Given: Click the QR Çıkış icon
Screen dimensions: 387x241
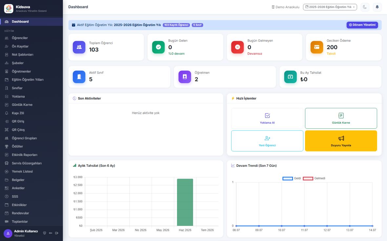Looking at the screenshot, I should 7,130.
